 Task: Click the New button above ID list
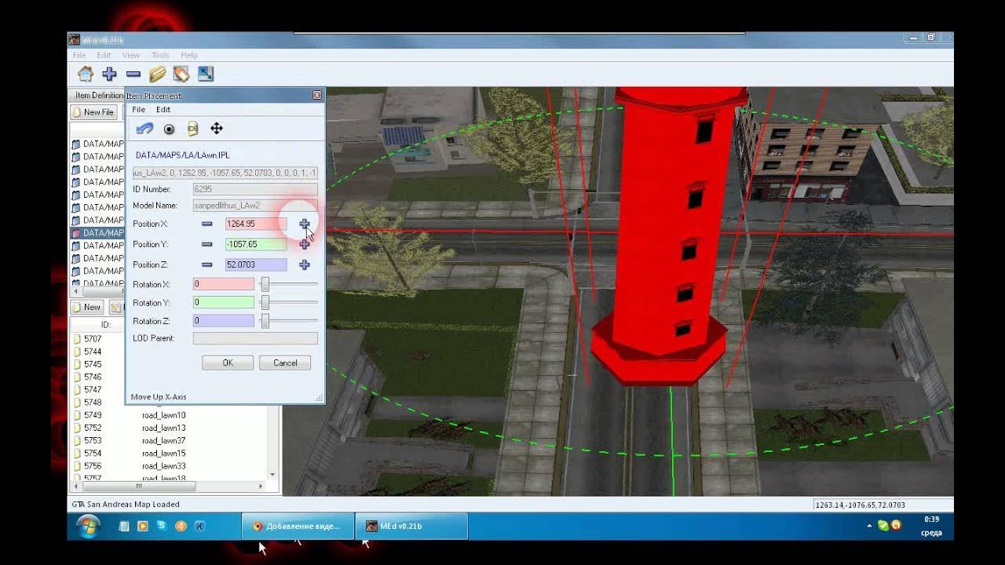[87, 307]
